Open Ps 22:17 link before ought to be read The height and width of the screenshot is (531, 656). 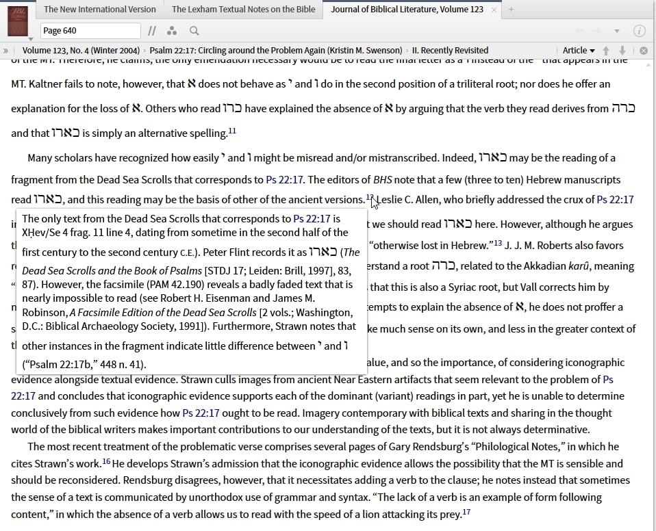(x=201, y=413)
